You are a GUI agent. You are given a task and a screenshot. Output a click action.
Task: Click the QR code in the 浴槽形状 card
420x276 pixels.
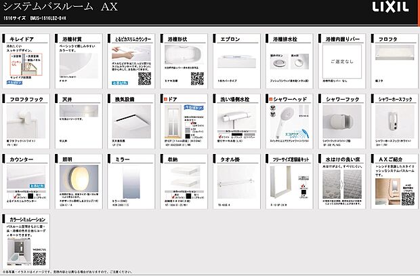196,77
